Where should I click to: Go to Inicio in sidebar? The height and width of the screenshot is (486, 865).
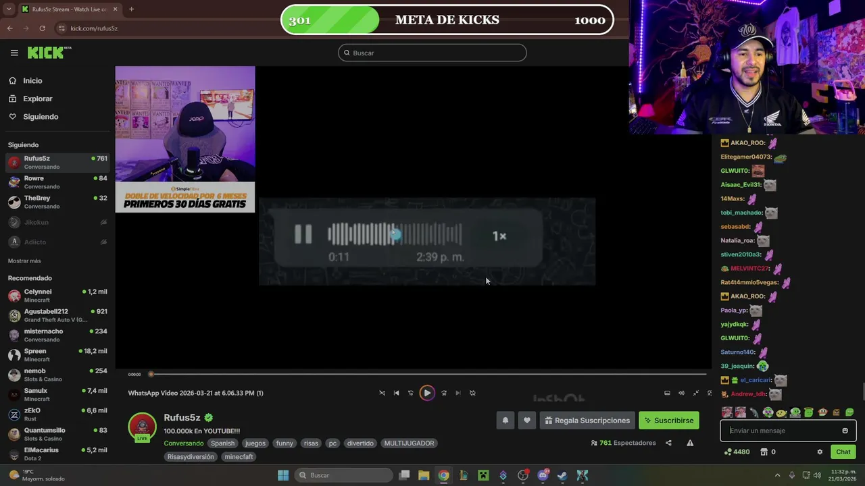pyautogui.click(x=32, y=81)
